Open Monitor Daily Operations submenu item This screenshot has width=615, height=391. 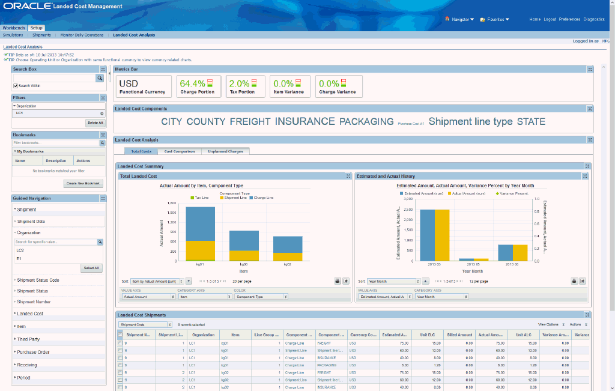click(x=82, y=35)
